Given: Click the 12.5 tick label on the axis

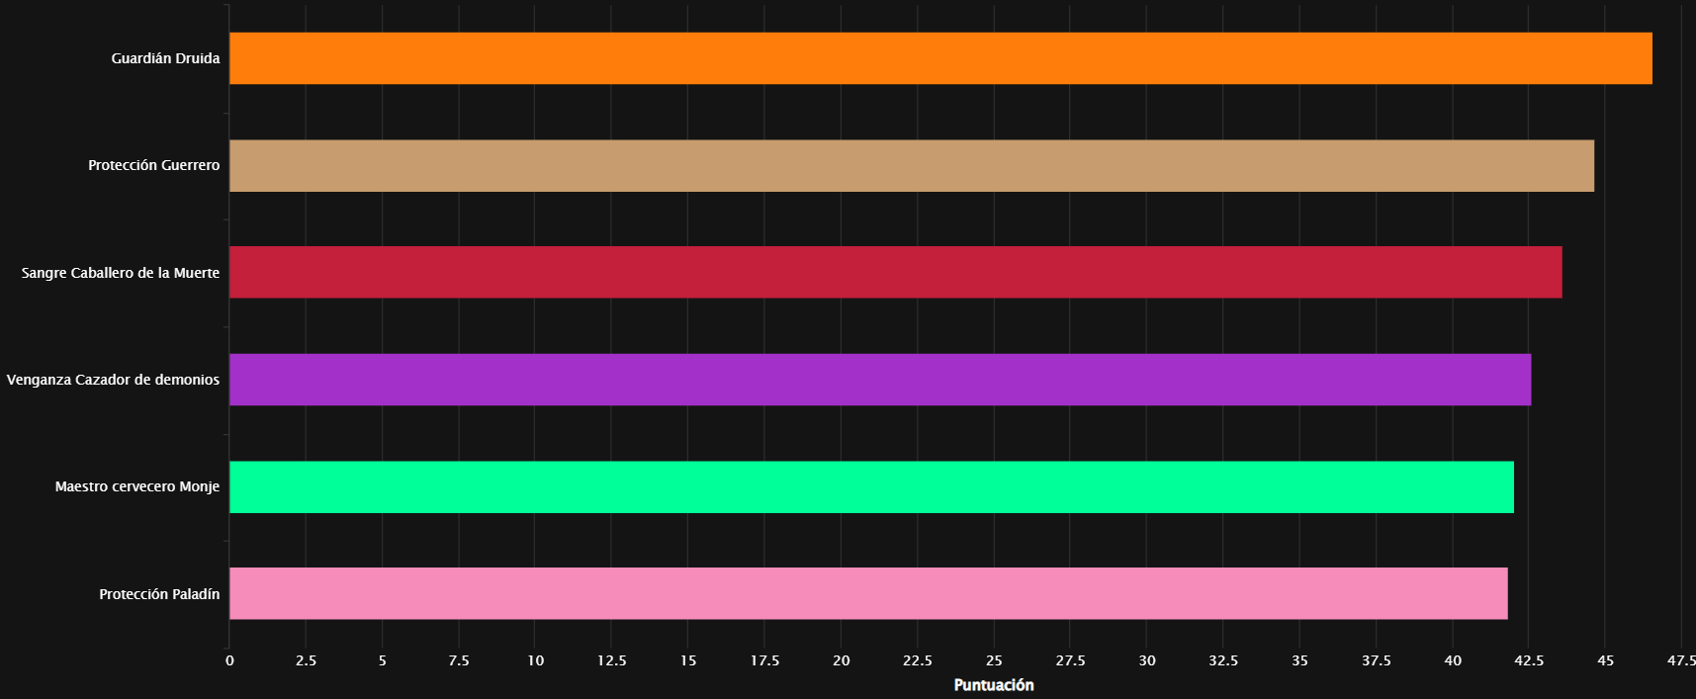Looking at the screenshot, I should click(x=611, y=660).
